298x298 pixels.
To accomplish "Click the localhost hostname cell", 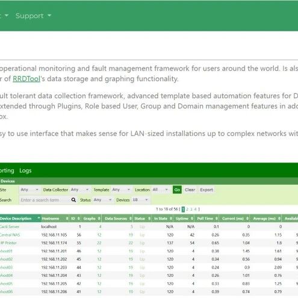I will 49,226.
